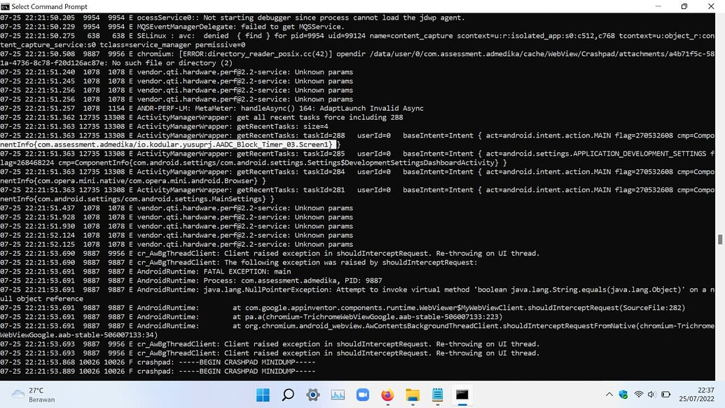725x408 pixels.
Task: Restore down the Command Prompt window
Action: point(684,6)
